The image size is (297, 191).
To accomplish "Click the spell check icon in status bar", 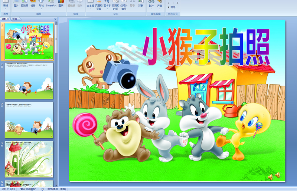I will click(x=43, y=189).
